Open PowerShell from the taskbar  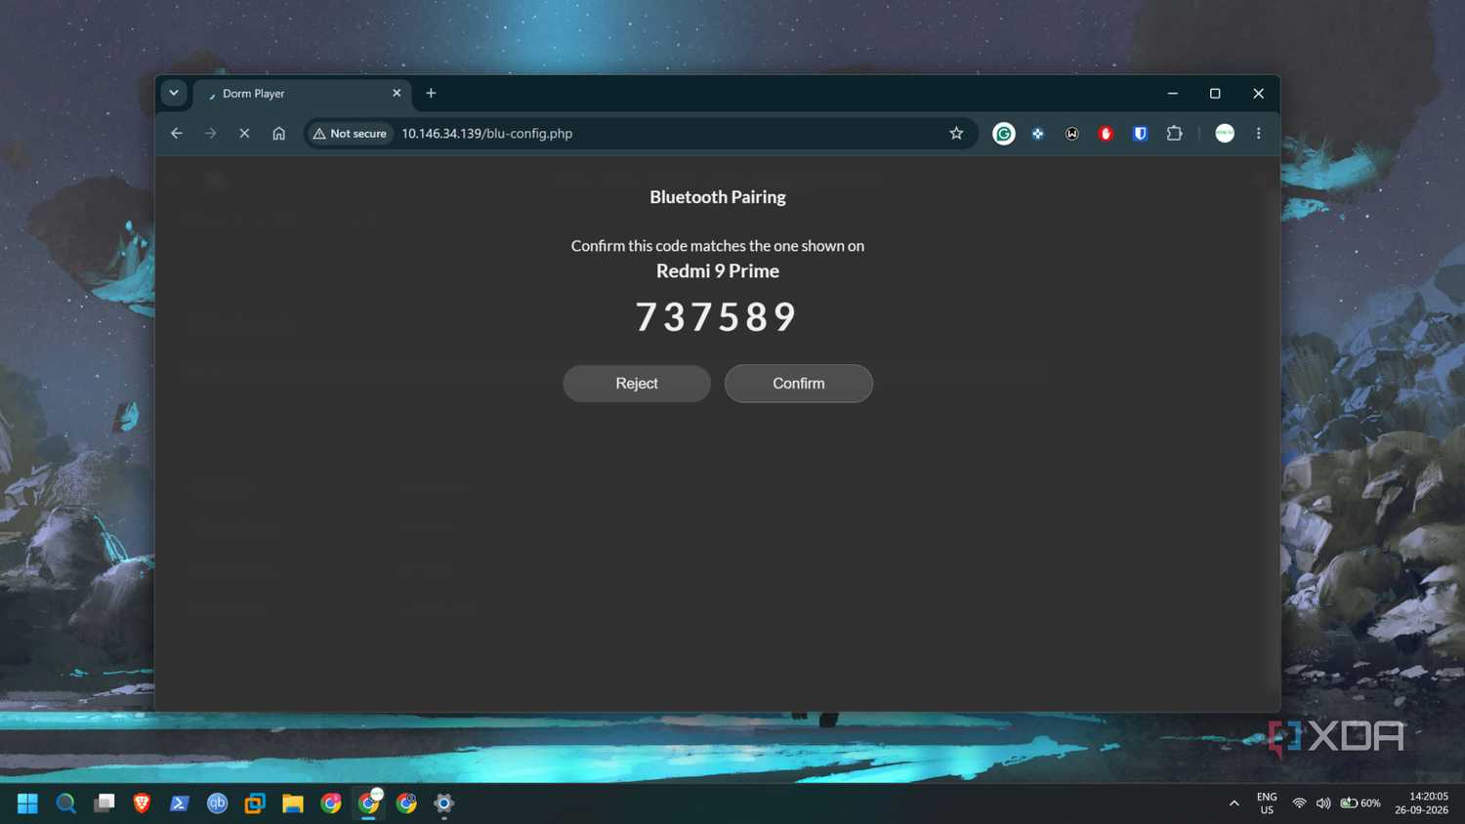tap(179, 803)
